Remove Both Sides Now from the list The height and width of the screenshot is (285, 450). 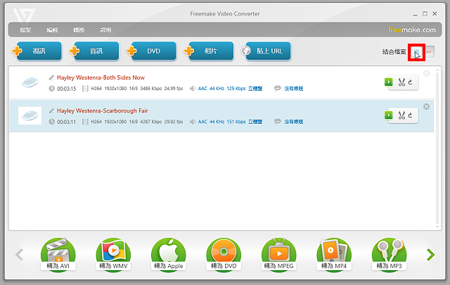[x=427, y=74]
